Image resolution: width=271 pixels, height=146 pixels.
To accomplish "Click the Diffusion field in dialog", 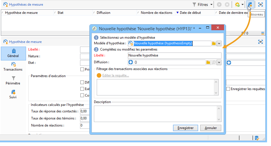I will tap(167, 62).
